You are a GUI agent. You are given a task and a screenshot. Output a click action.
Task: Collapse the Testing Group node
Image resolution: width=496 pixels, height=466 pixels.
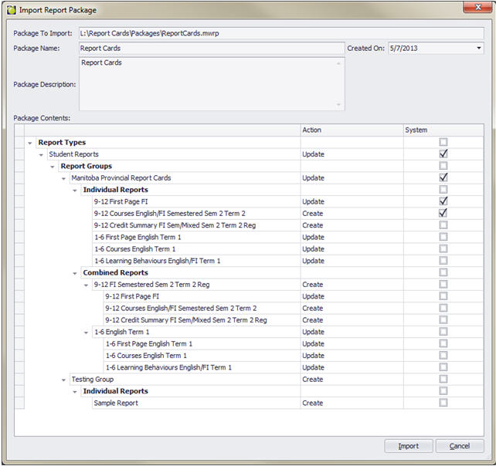tap(63, 380)
